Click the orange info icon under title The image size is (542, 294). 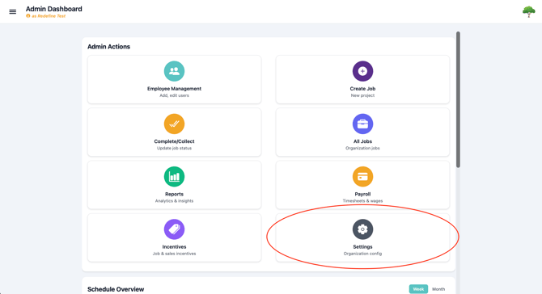coord(28,16)
